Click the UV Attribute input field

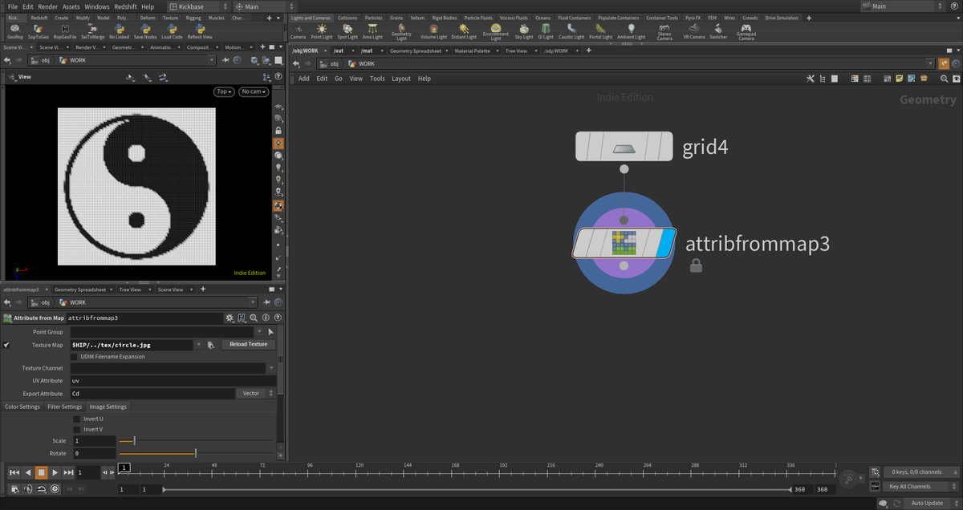tap(173, 381)
